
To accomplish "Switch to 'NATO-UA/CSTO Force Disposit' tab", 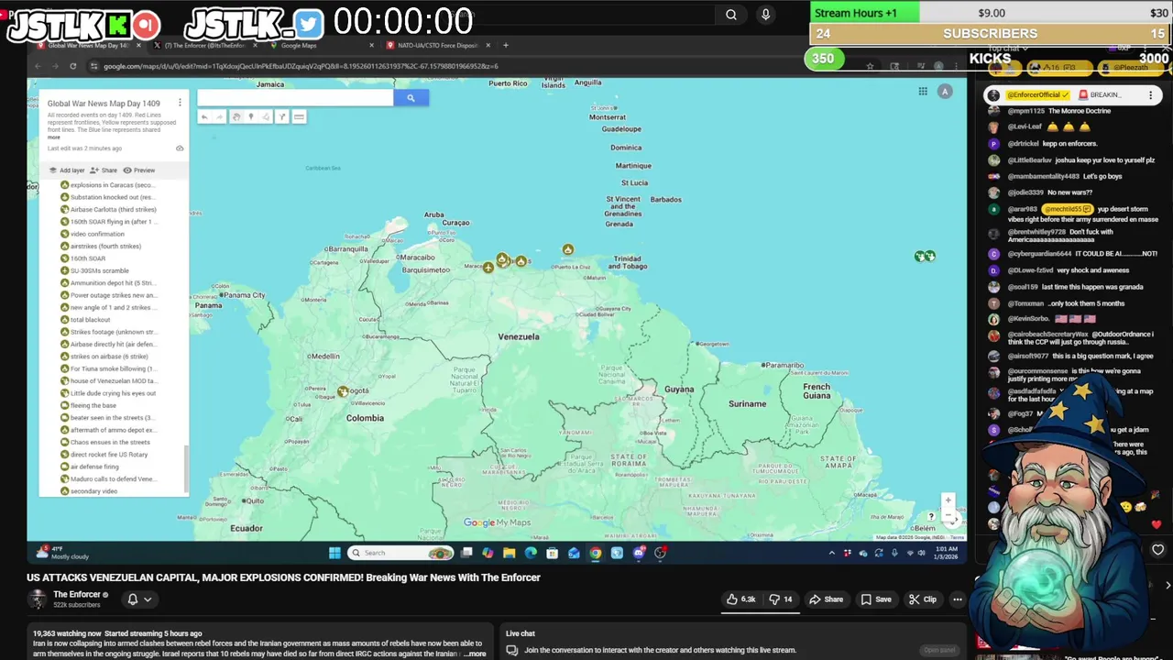I will [440, 45].
